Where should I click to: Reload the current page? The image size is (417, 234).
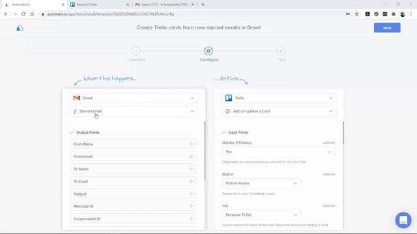(x=23, y=14)
